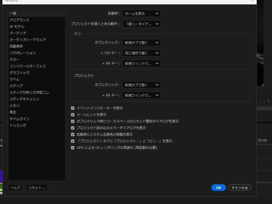Toggle 起動時にシステム互換性の問題を表示 checkbox
The image size is (272, 204).
73,135
